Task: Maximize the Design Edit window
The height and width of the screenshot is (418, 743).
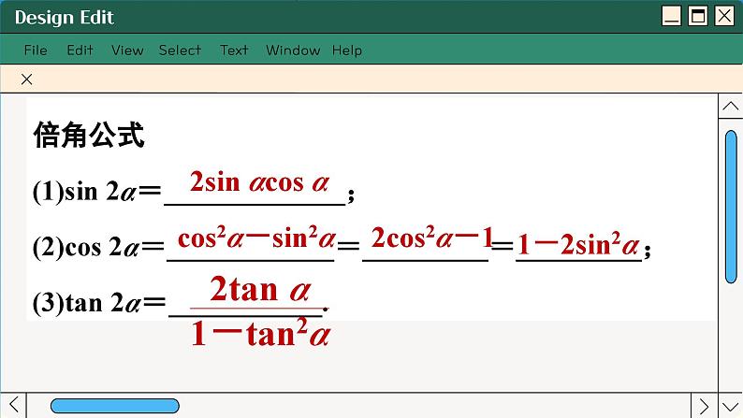Action: (697, 16)
